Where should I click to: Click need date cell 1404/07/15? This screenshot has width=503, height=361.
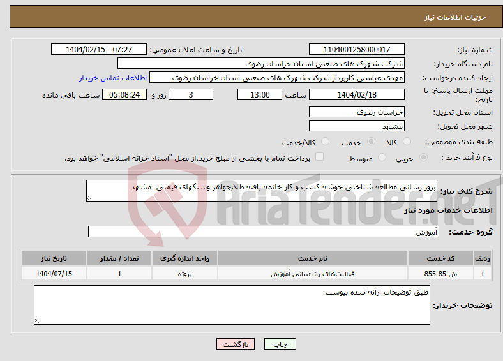54,274
